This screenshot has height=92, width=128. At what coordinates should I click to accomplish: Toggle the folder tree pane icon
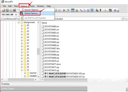(73, 10)
